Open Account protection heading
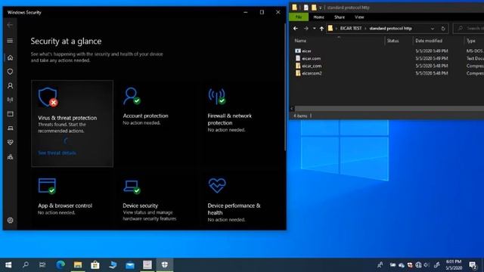 click(145, 116)
